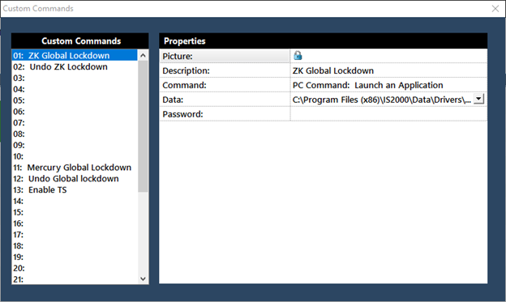Click the Data path field value
The image size is (506, 302).
[x=382, y=100]
